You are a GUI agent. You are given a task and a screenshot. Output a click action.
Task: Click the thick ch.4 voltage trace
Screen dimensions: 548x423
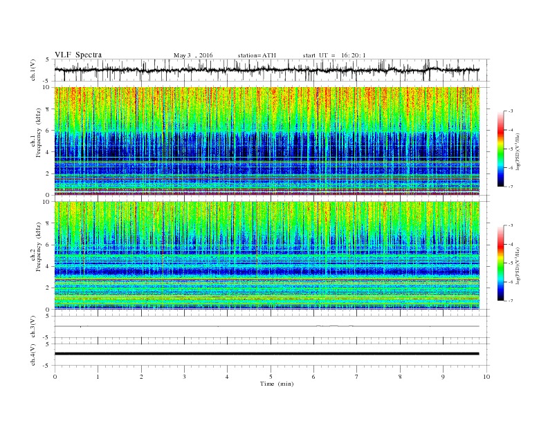click(x=266, y=354)
